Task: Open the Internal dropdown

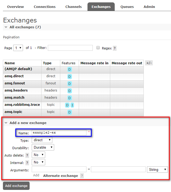Action: (x=38, y=162)
